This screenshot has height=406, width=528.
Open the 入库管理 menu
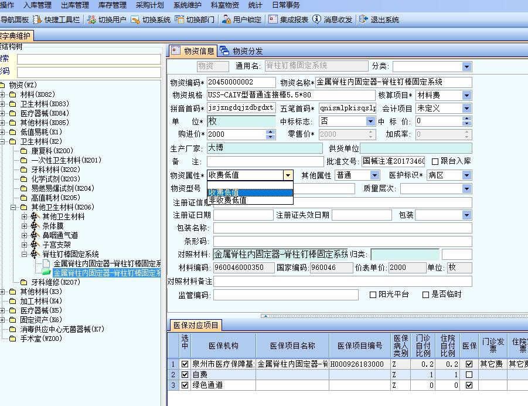pyautogui.click(x=38, y=5)
